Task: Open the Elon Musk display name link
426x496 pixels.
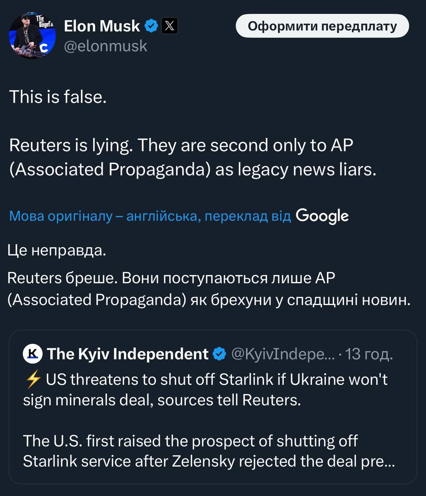Action: point(102,26)
